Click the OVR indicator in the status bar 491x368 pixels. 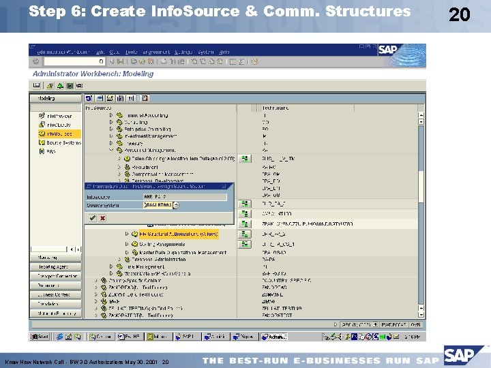point(415,325)
